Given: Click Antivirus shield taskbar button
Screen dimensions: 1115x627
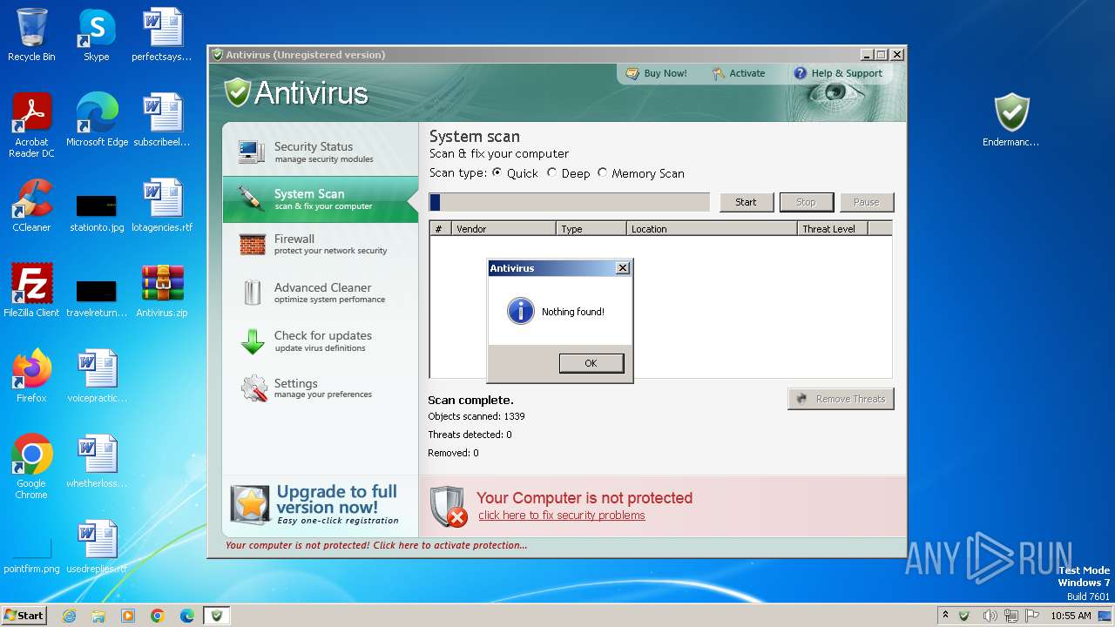Looking at the screenshot, I should (x=217, y=616).
